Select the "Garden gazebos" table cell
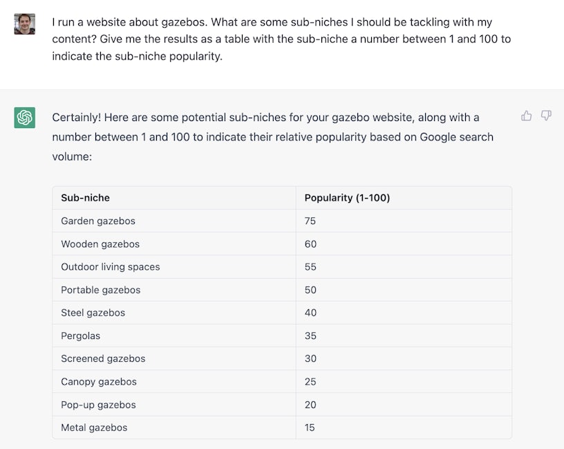The image size is (564, 449). [x=98, y=221]
